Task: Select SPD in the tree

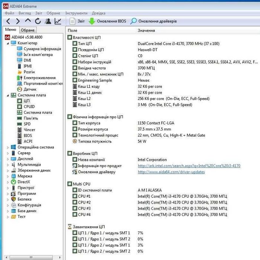Action: 27,124
